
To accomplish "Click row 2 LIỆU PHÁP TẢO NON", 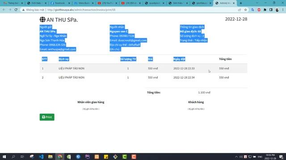I will coord(71,77).
